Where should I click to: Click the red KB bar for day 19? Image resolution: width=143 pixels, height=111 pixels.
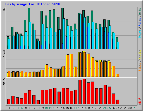(84, 92)
